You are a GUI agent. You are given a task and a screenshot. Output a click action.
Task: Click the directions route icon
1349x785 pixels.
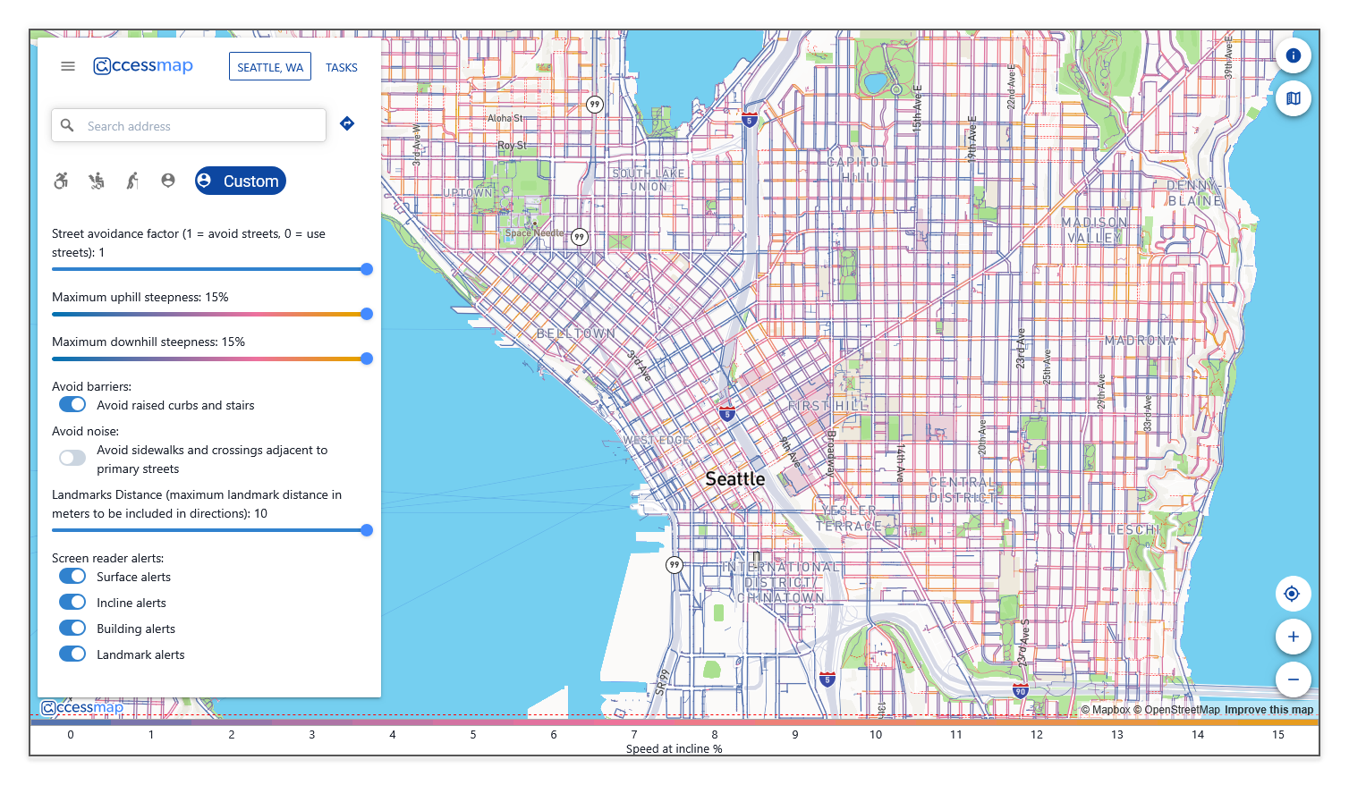347,124
